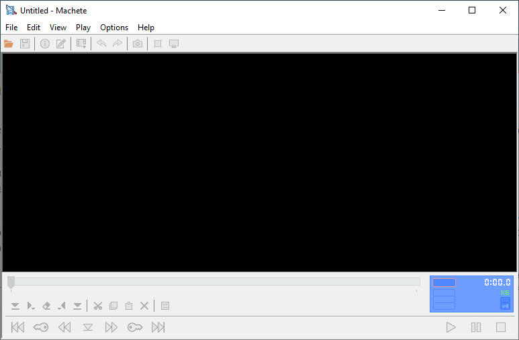
Task: Minimize the Machete window
Action: [x=442, y=10]
